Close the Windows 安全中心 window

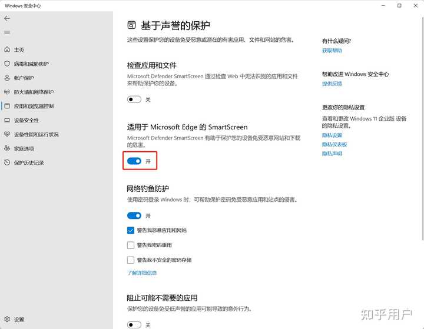pos(416,5)
